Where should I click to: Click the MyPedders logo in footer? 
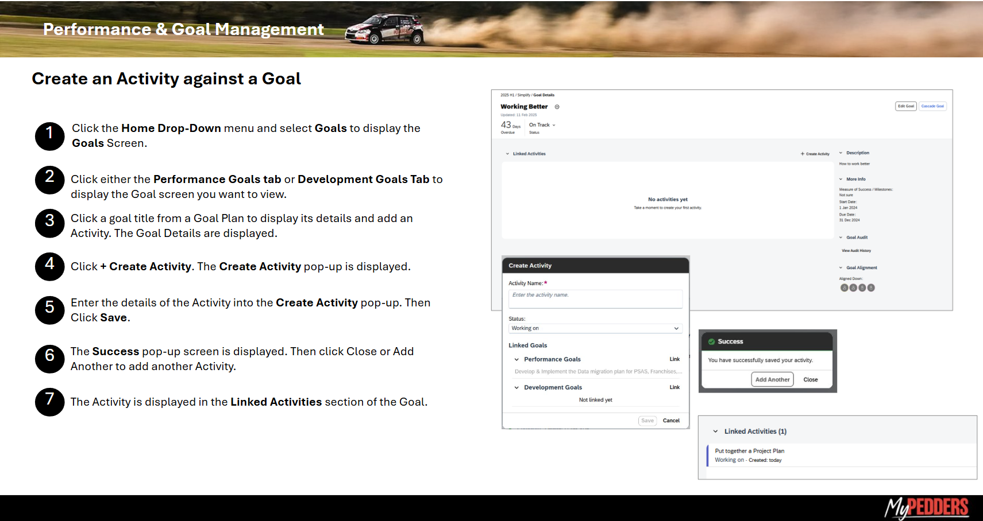tap(926, 507)
